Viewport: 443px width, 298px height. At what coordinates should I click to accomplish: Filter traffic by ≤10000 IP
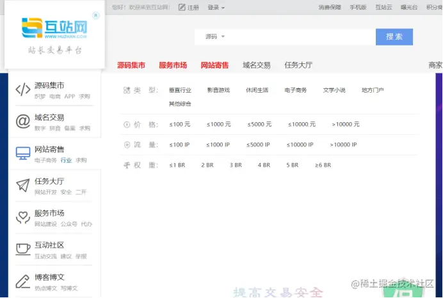(300, 145)
